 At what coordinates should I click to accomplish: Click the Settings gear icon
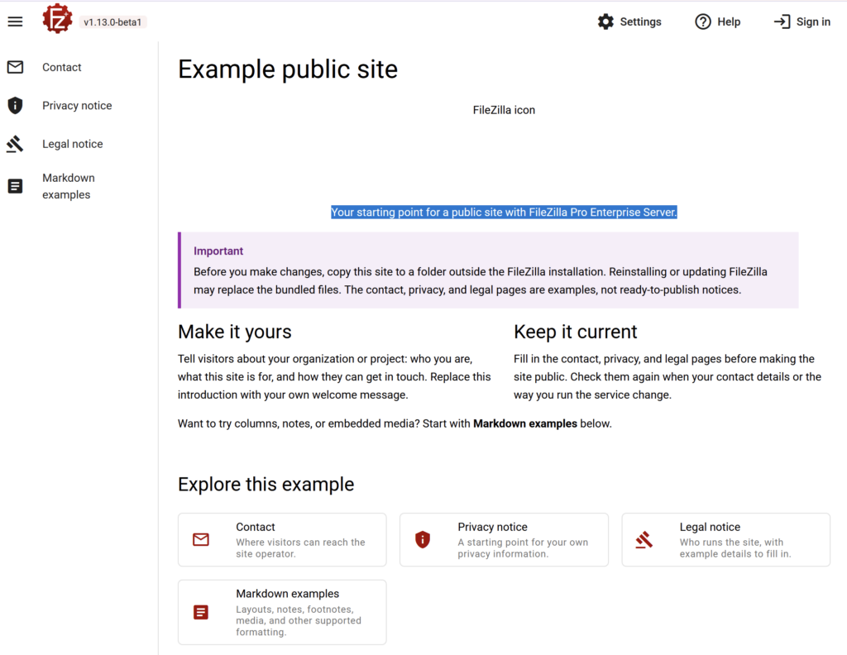click(605, 22)
